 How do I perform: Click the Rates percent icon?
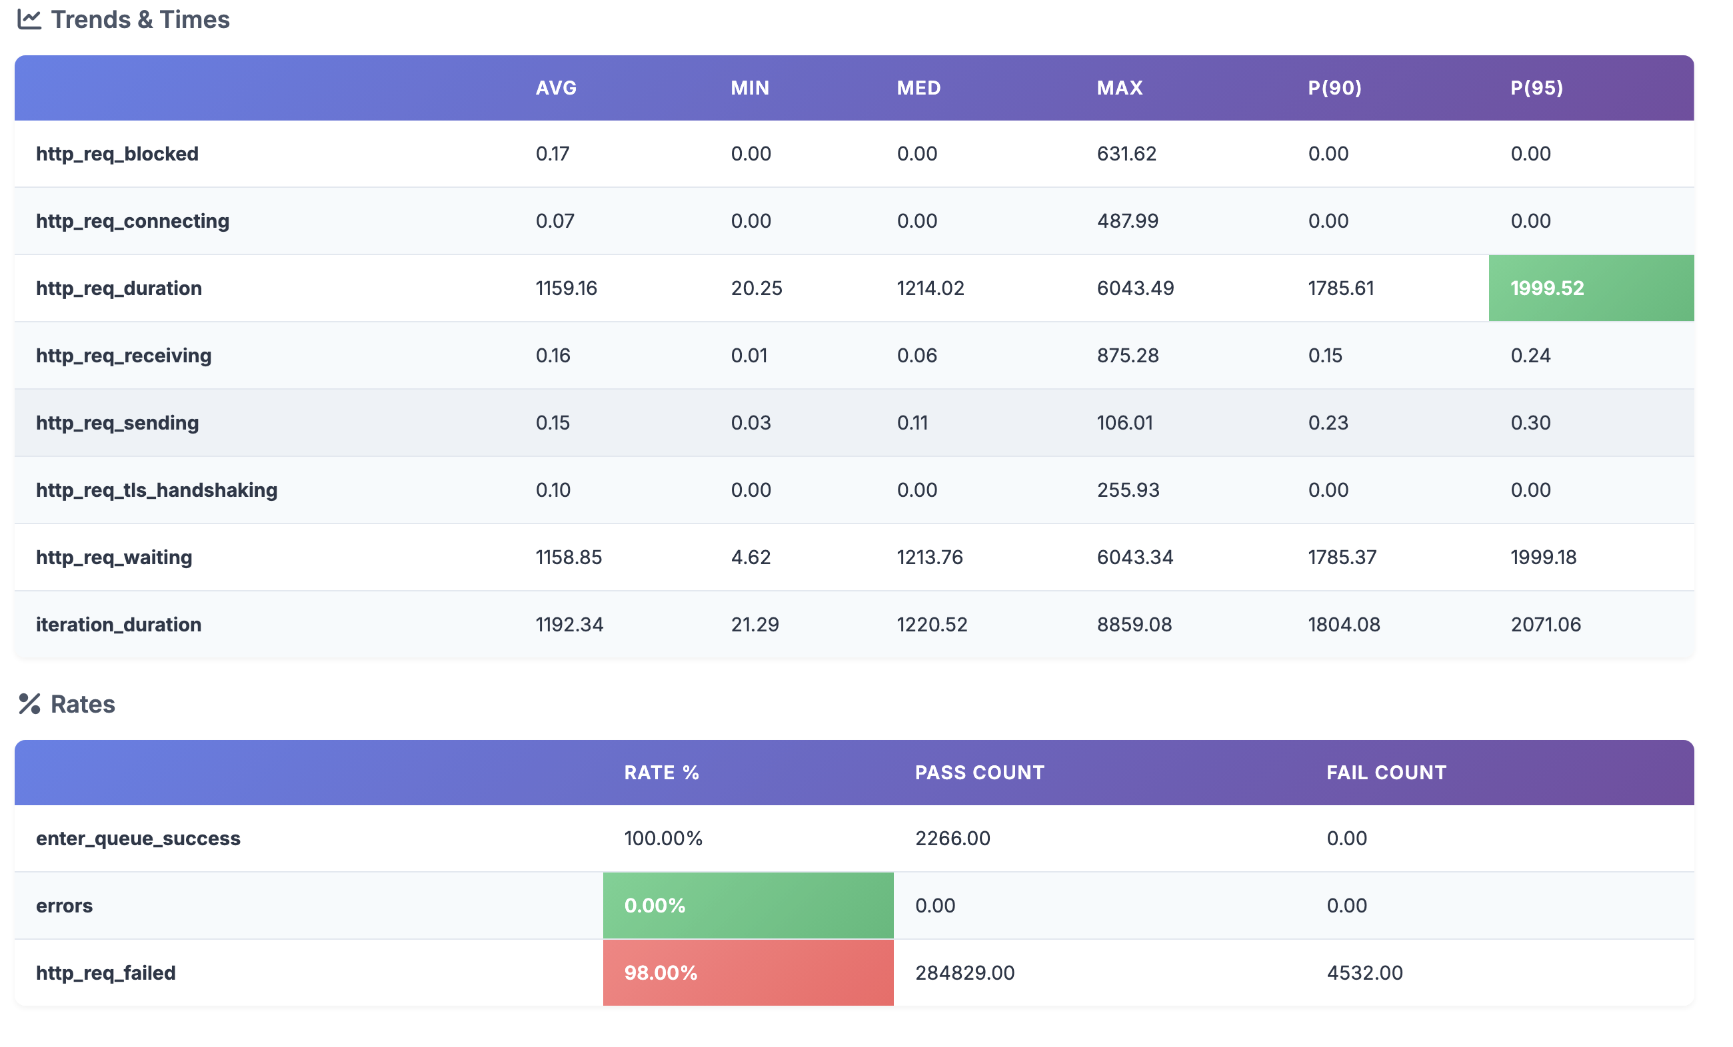click(x=29, y=704)
